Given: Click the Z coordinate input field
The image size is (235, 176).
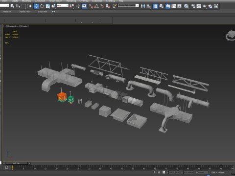Looking at the screenshot, I should (x=203, y=173).
